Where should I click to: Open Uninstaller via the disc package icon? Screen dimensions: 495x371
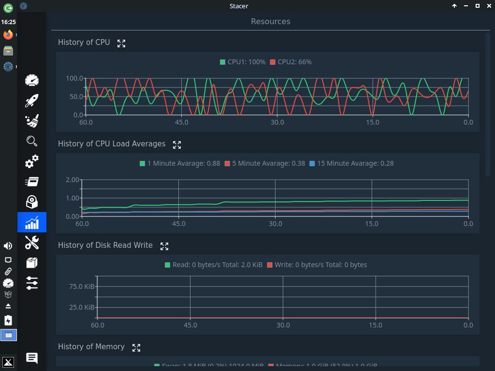(32, 202)
